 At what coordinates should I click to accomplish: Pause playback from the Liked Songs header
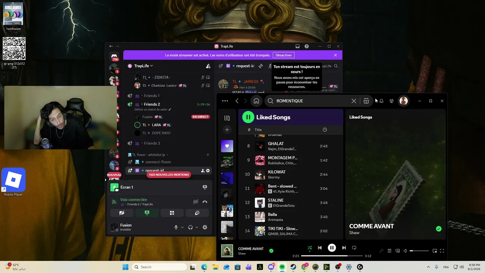(248, 117)
